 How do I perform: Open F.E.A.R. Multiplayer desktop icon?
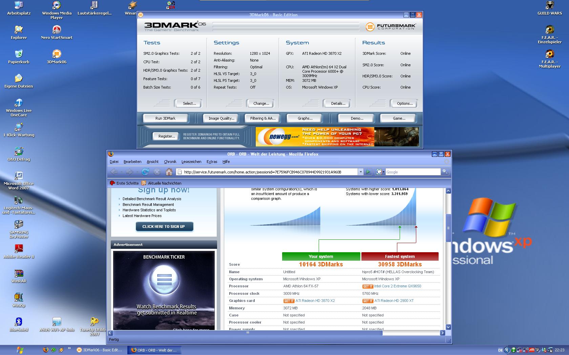click(x=550, y=59)
